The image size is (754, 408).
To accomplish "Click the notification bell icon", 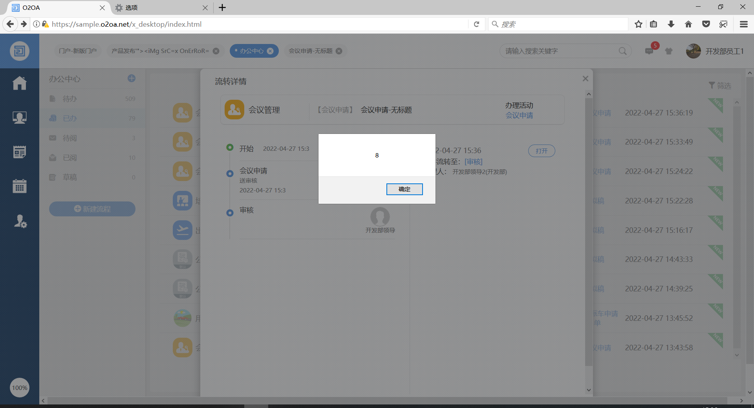I will 669,51.
